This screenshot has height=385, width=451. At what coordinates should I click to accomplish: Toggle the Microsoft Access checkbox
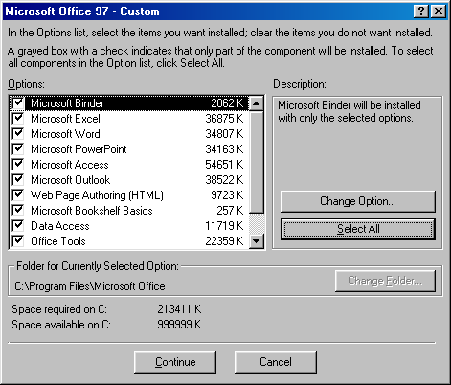pyautogui.click(x=18, y=165)
